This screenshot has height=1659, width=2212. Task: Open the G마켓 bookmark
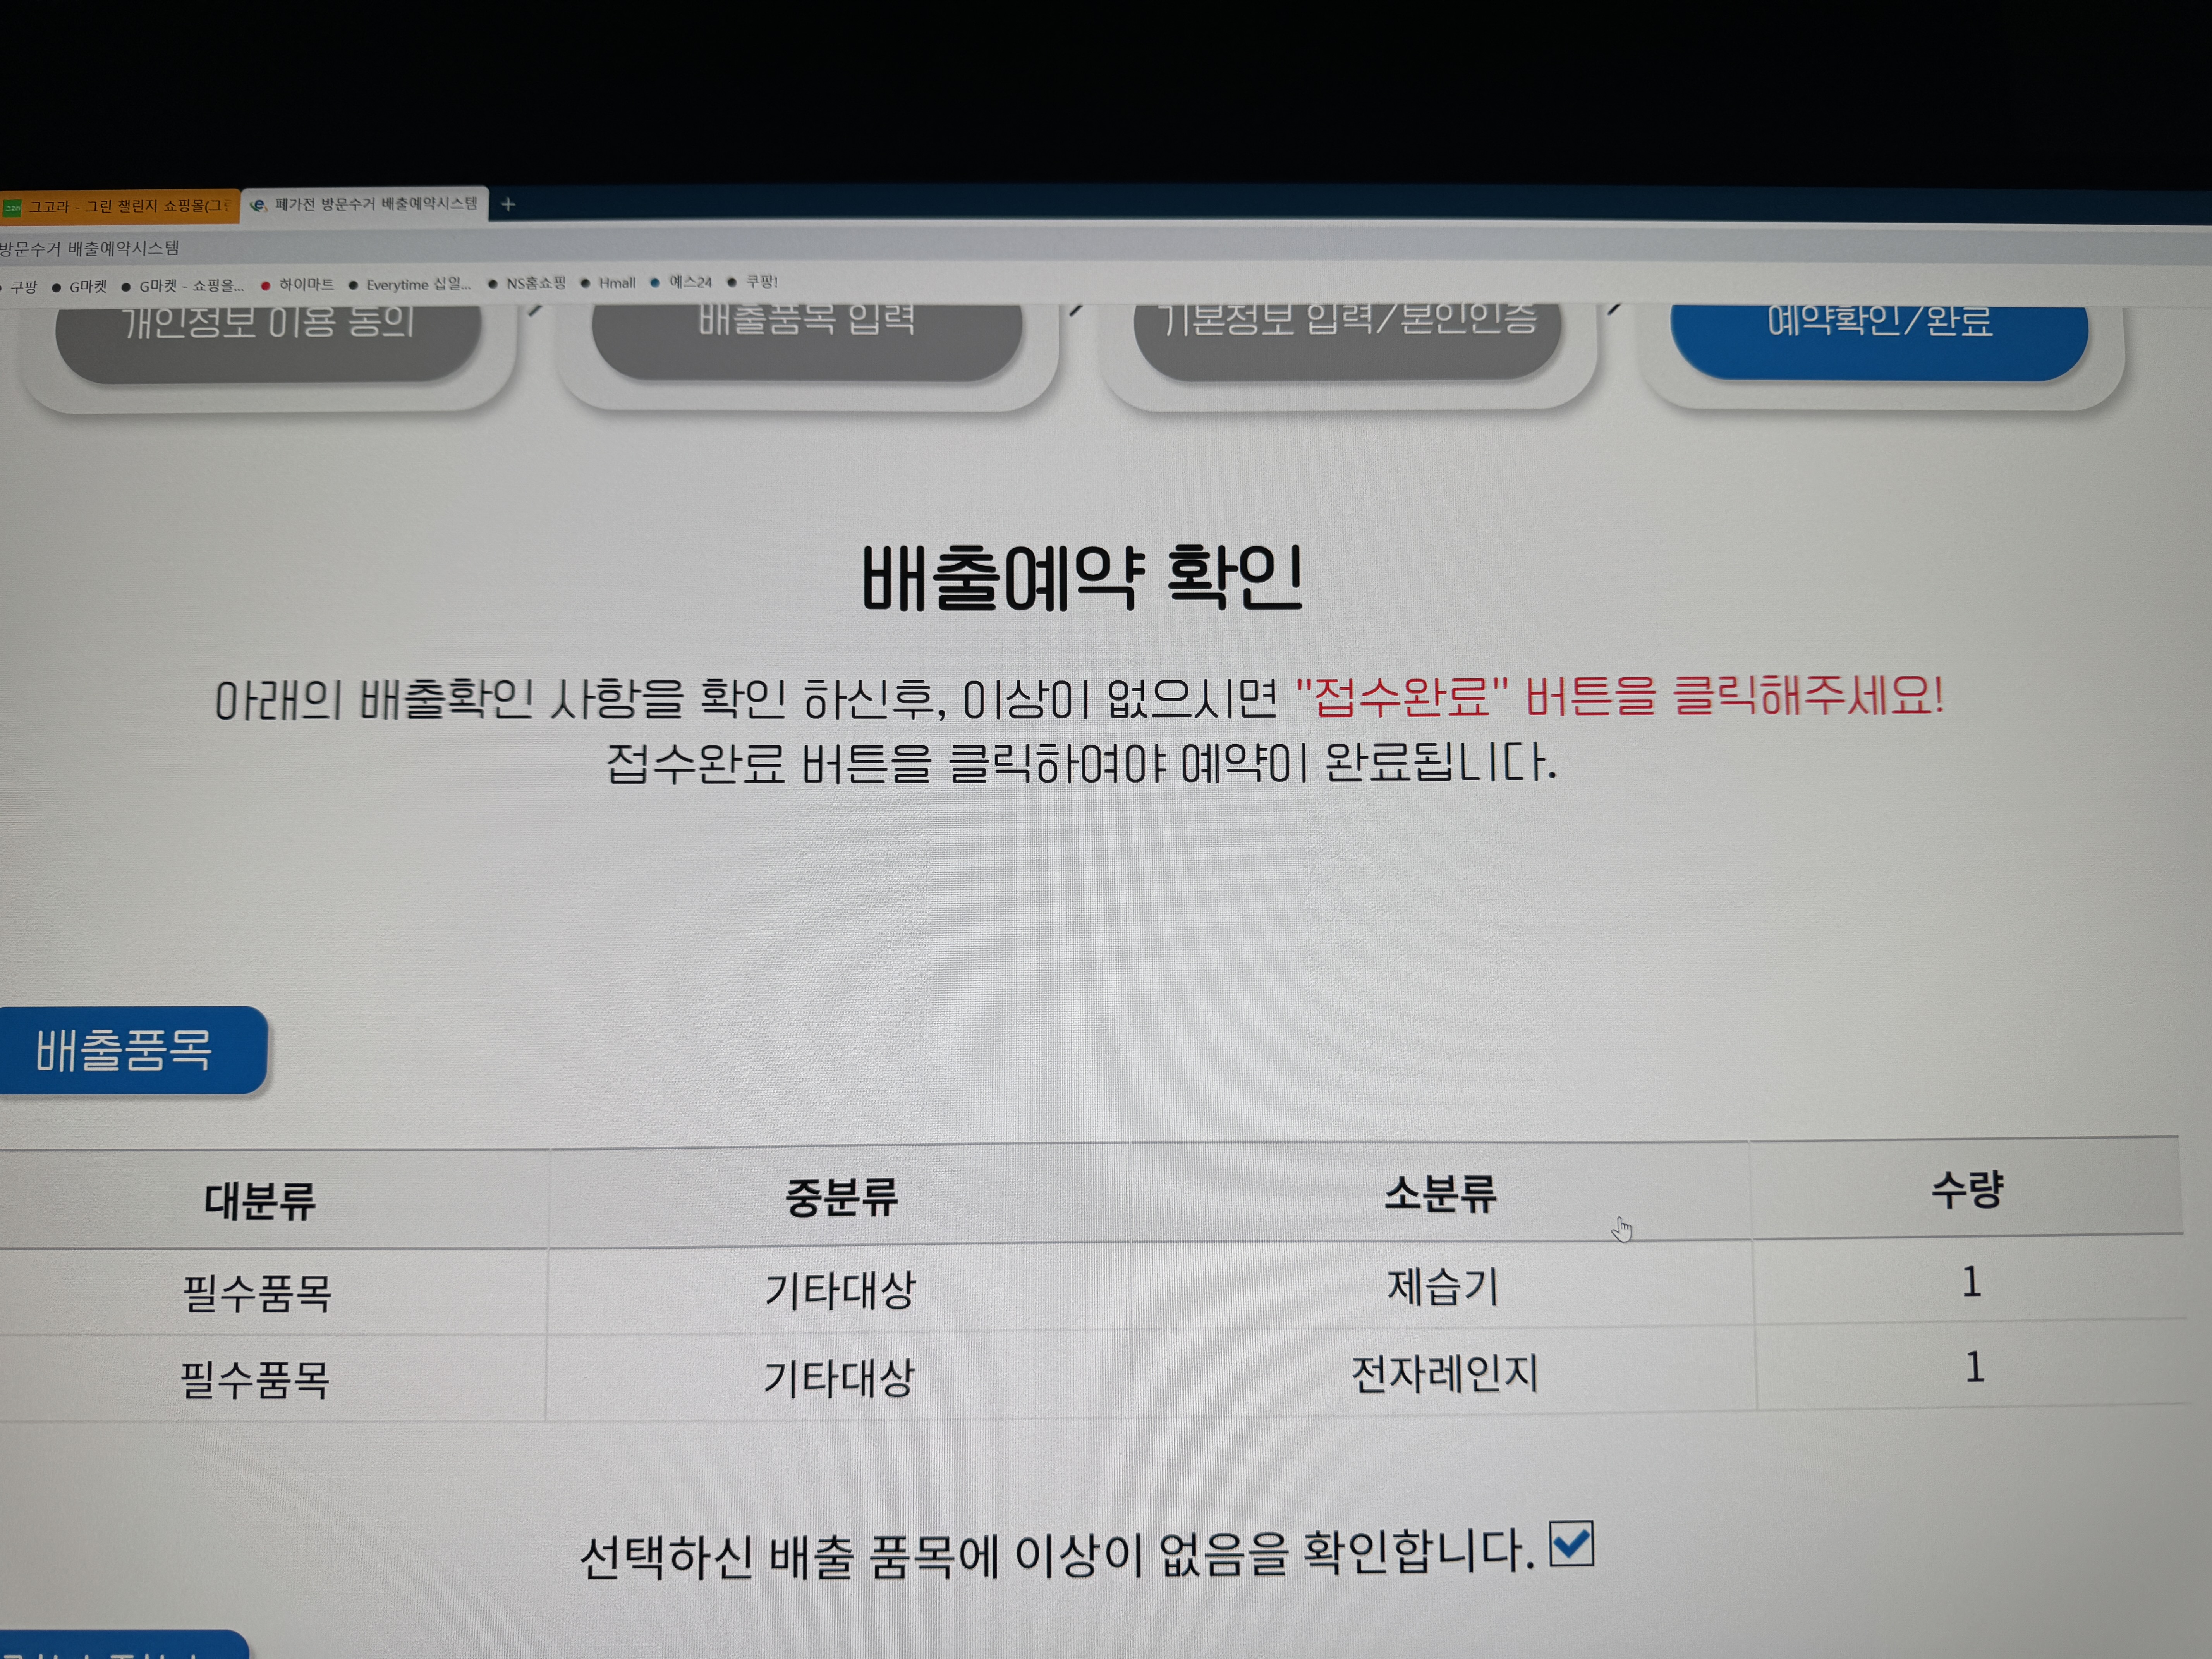[87, 287]
